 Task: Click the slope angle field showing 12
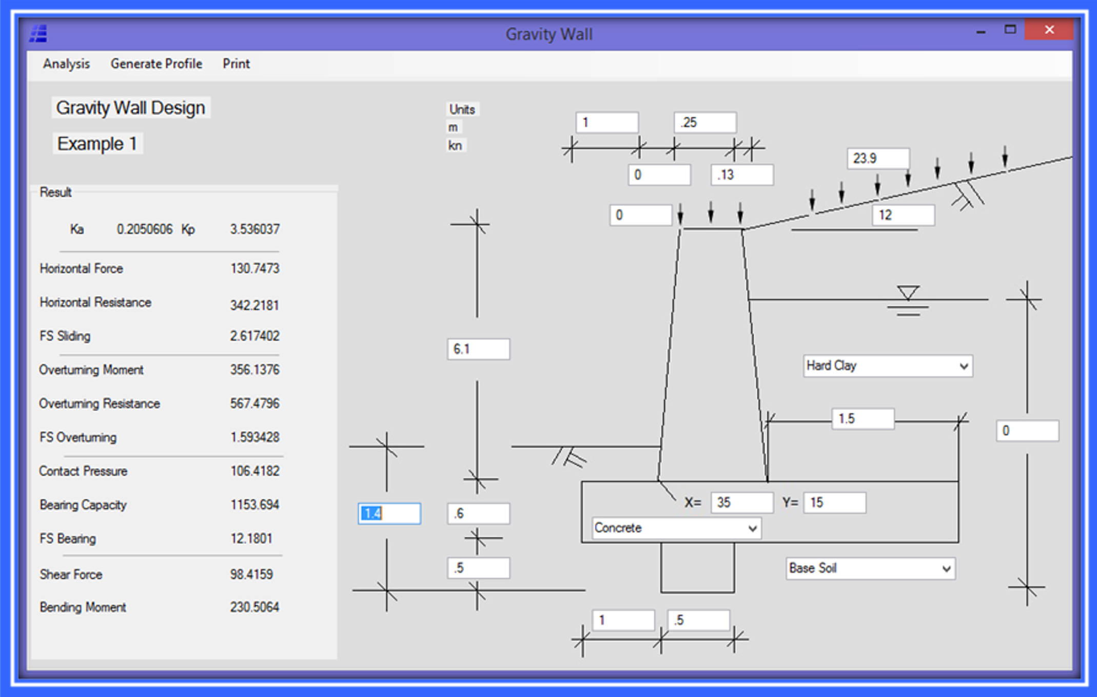point(903,215)
